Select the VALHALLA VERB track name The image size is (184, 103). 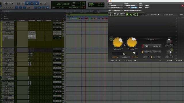8,77
